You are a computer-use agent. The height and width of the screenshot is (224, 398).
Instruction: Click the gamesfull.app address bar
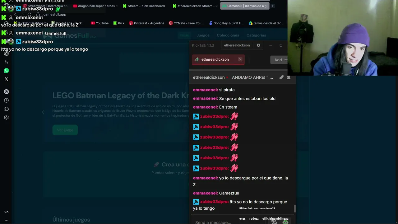[x=55, y=14]
